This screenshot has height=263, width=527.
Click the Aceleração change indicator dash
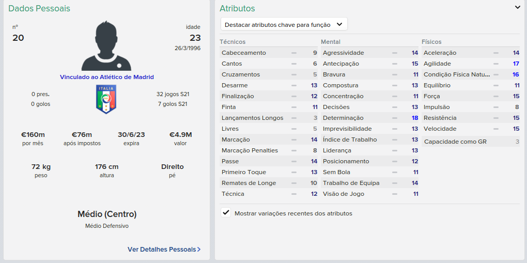point(496,53)
